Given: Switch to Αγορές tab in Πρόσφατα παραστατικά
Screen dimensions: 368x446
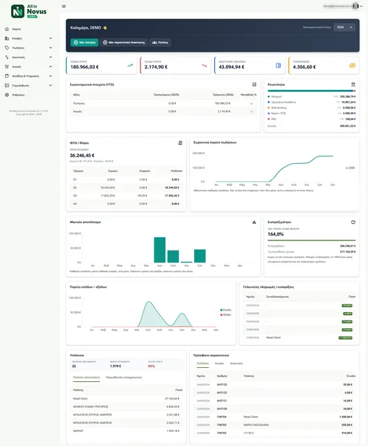Looking at the screenshot, I should coord(219,364).
